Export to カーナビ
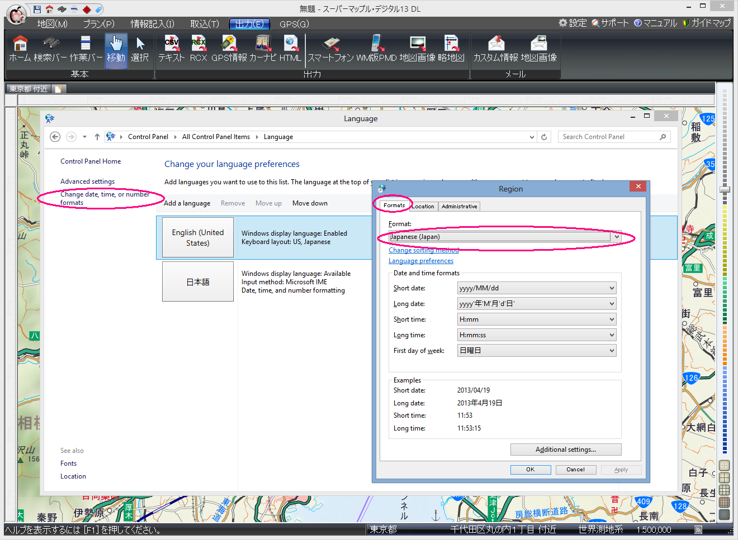 (263, 49)
